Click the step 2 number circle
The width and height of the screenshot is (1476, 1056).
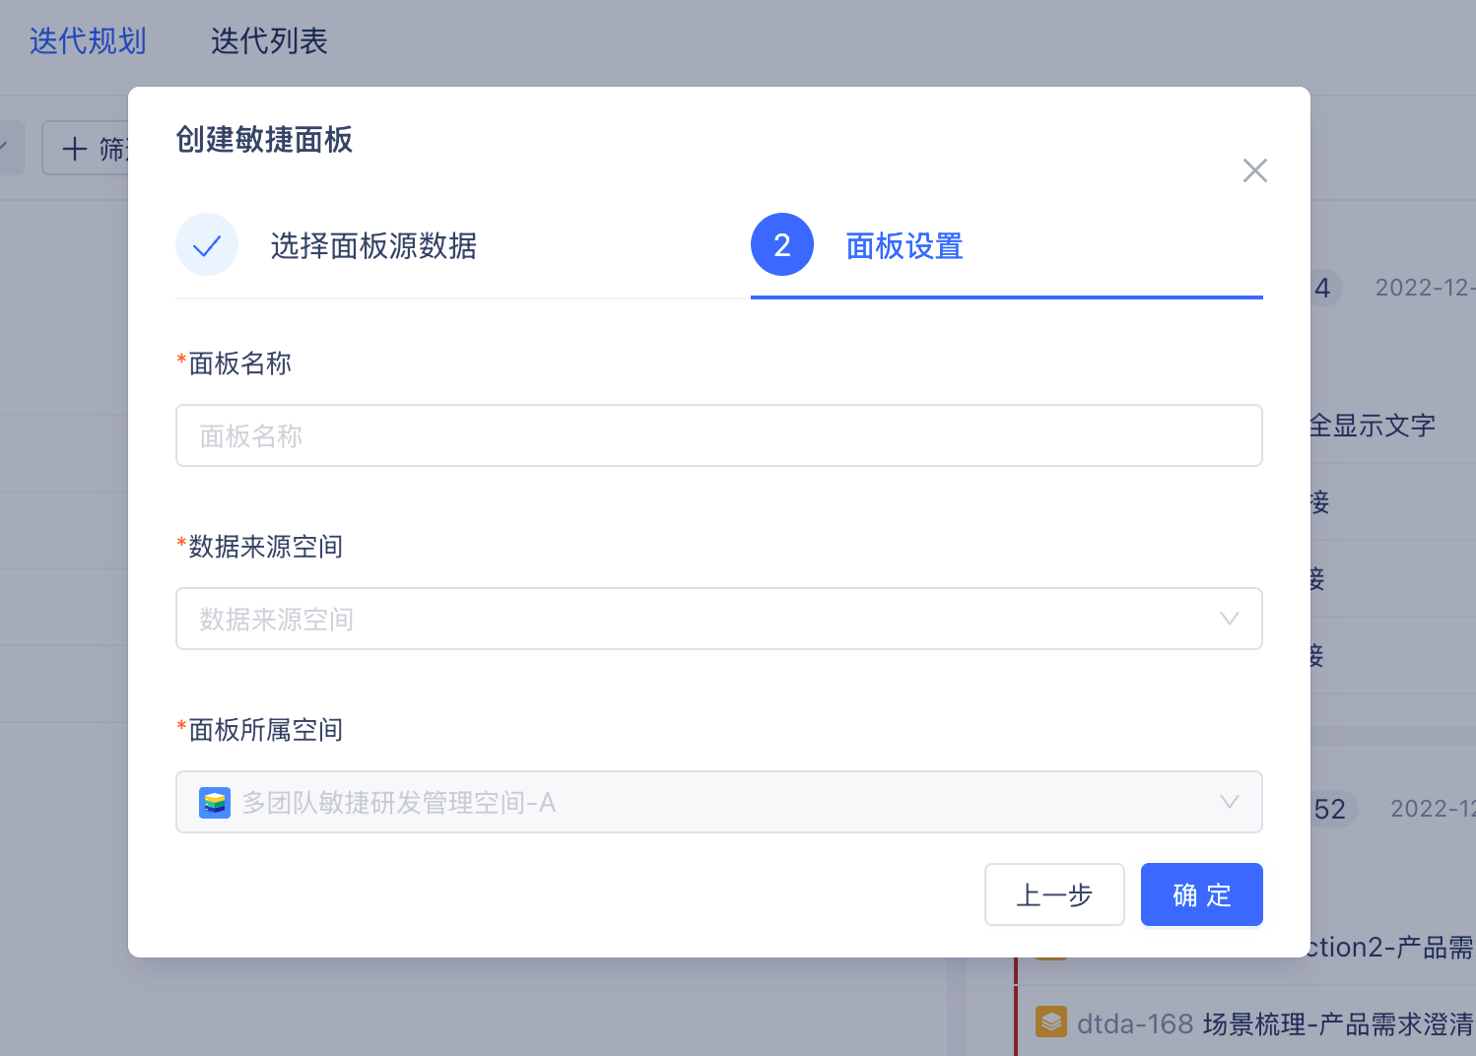coord(782,244)
